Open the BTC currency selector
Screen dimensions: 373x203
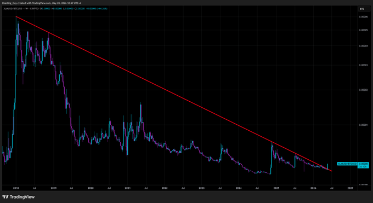click(364, 9)
